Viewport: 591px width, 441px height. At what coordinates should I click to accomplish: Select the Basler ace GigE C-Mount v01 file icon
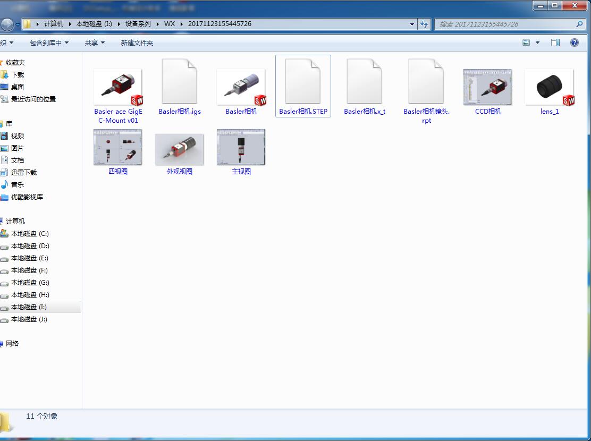pyautogui.click(x=118, y=87)
